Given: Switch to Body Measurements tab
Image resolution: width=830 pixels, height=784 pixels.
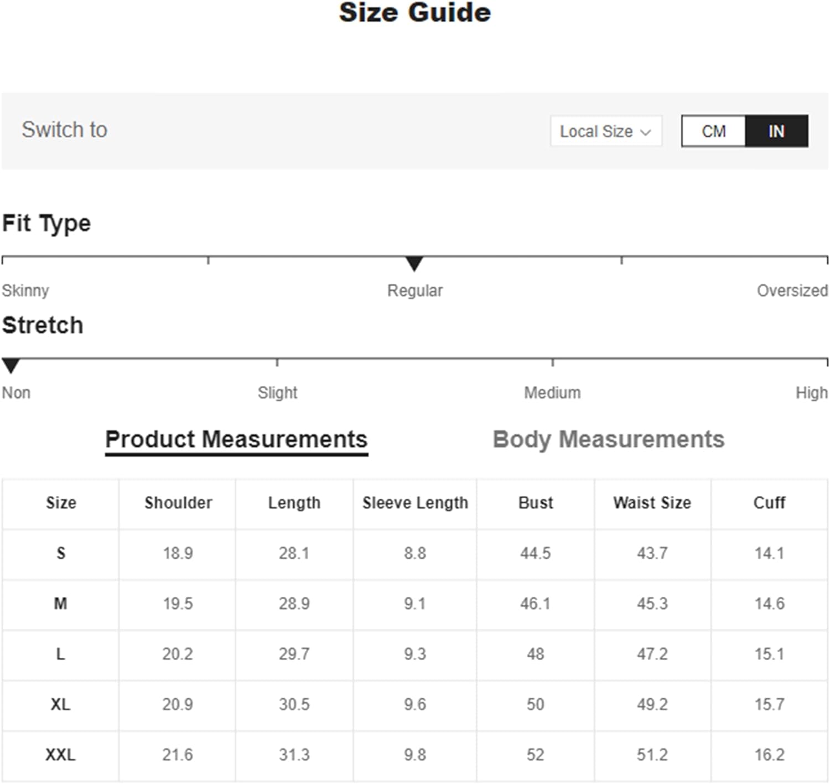Looking at the screenshot, I should click(608, 439).
